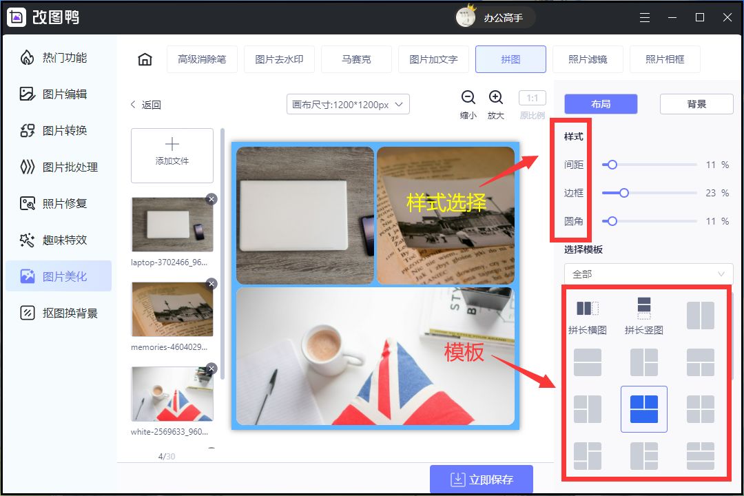Switch to the 背景 tab
This screenshot has height=496, width=744.
click(x=698, y=103)
